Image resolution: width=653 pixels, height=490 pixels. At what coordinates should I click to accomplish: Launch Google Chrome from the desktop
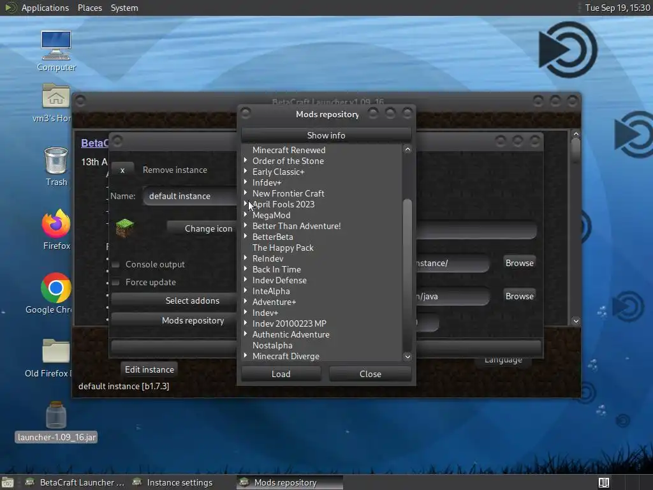[x=56, y=288]
